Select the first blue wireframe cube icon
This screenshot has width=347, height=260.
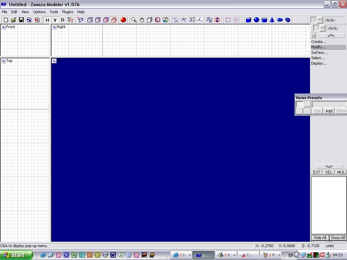(x=90, y=20)
